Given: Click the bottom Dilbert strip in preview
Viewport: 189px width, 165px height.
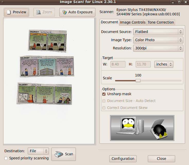Looking at the screenshot, I should [x=44, y=94].
